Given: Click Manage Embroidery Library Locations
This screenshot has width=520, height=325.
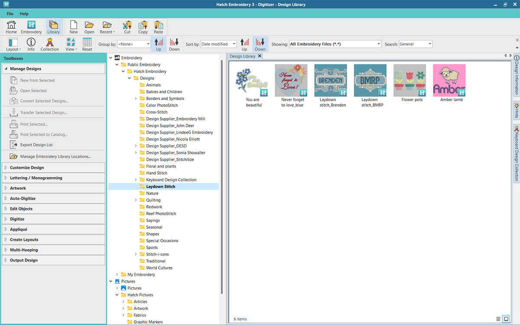Looking at the screenshot, I should tap(55, 156).
